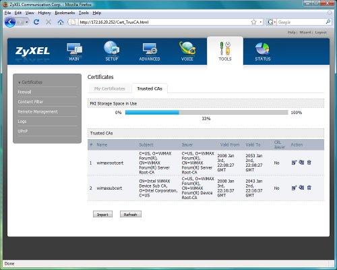
Task: Edit the wimaxsubcert certificate
Action: click(x=294, y=188)
